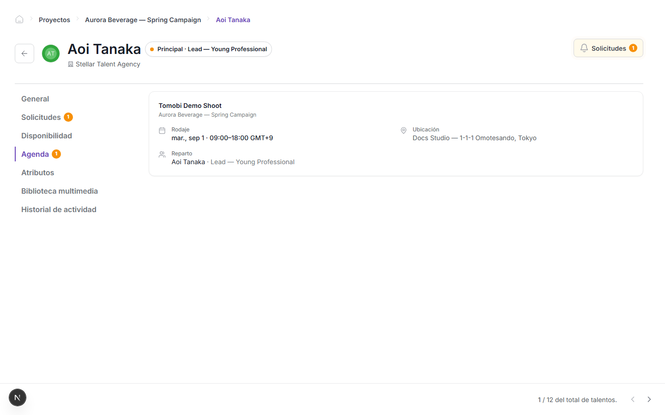Click the bell icon in Solicitudes button
This screenshot has width=665, height=415.
[584, 48]
